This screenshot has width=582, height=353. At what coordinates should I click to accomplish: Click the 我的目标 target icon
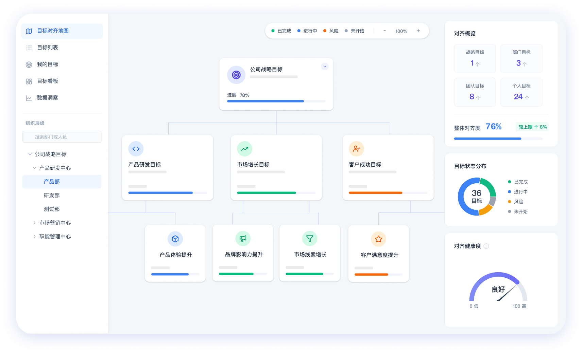pyautogui.click(x=29, y=64)
